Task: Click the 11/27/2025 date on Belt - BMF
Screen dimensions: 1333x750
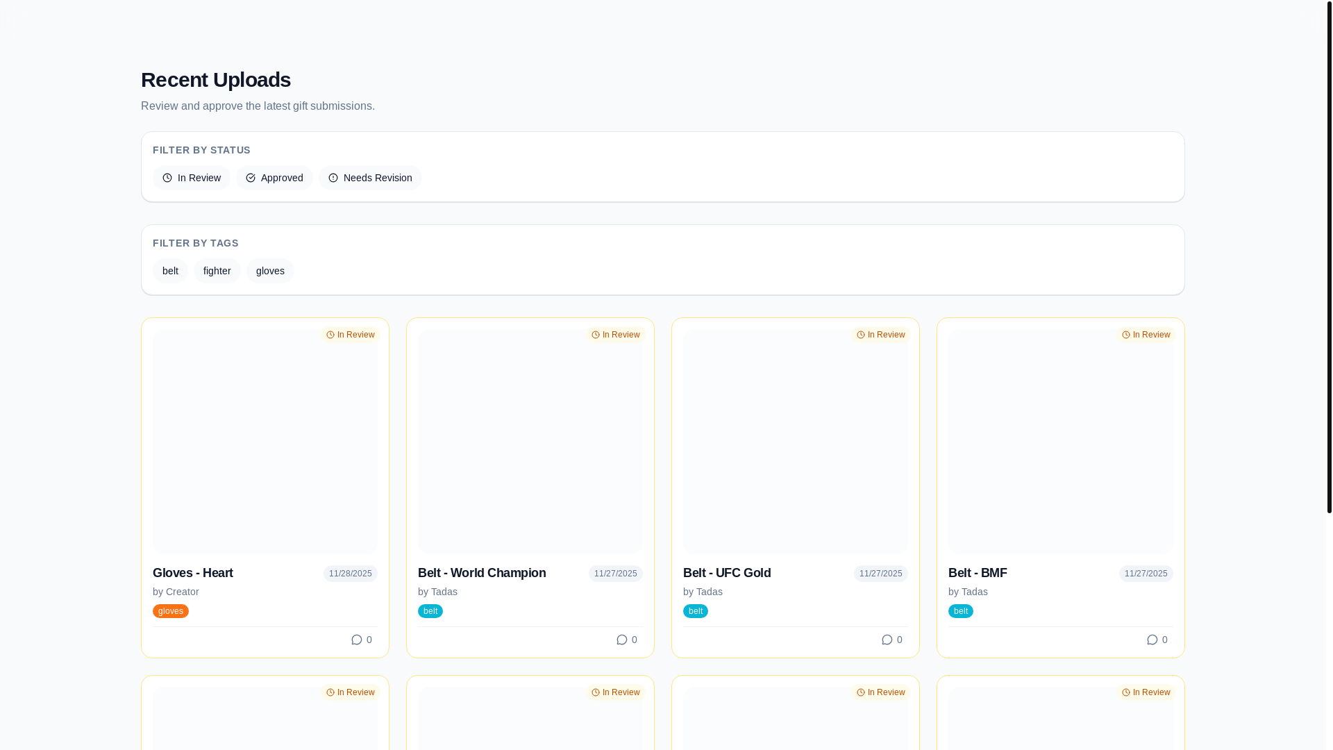Action: click(x=1146, y=574)
